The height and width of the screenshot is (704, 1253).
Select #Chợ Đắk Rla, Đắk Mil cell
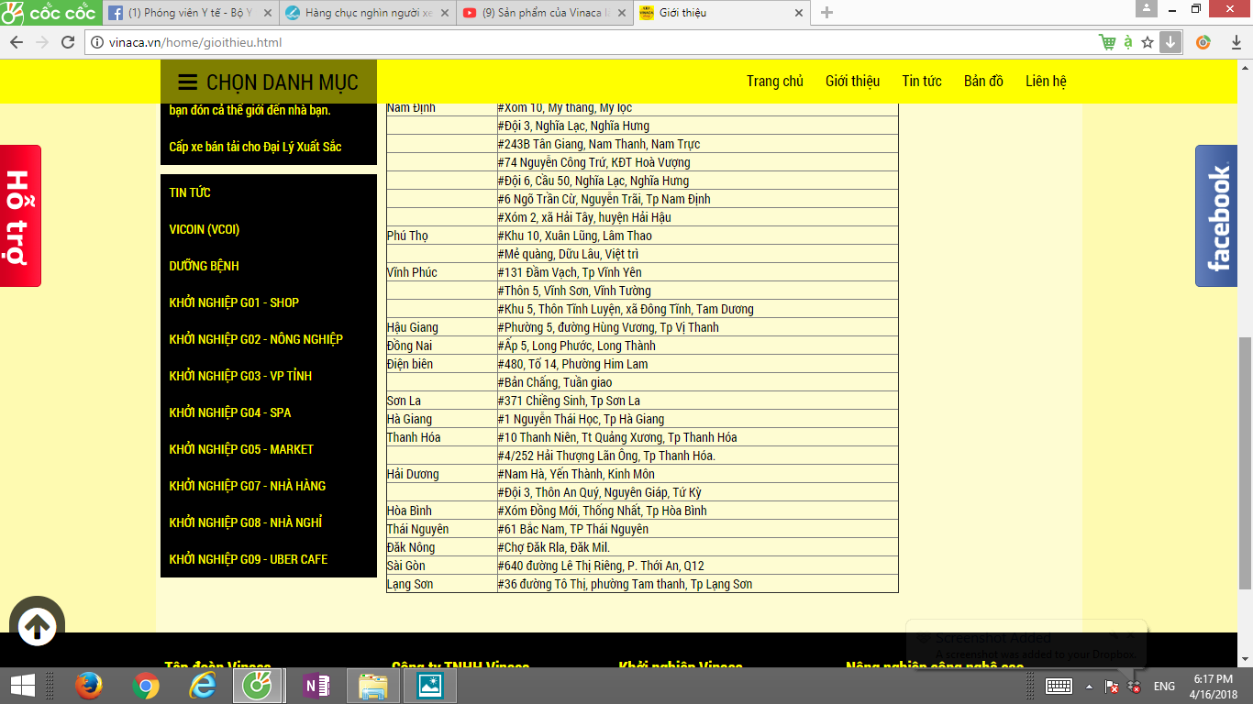click(x=698, y=547)
